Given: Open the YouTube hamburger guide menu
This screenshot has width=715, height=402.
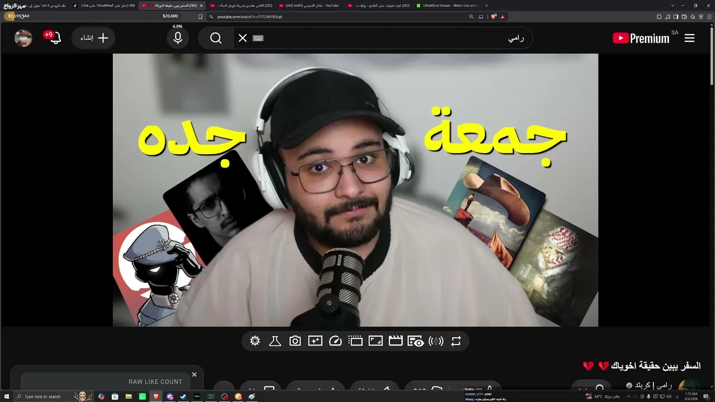Looking at the screenshot, I should pyautogui.click(x=690, y=38).
